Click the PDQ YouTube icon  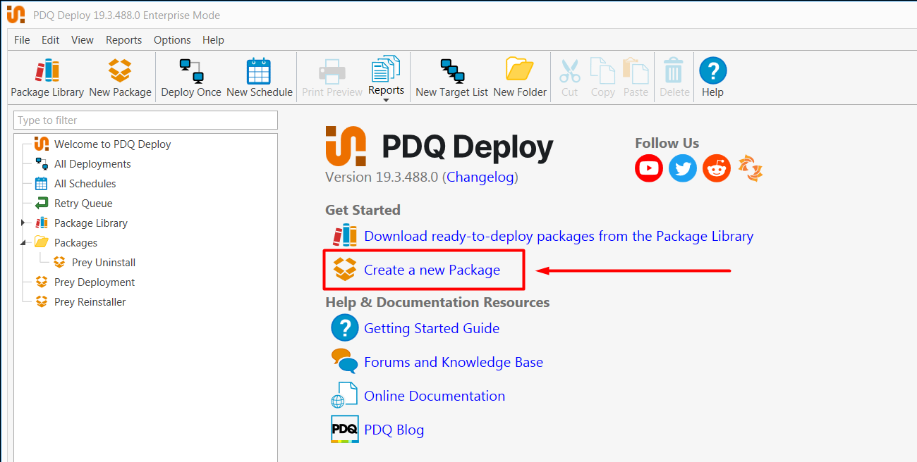649,168
